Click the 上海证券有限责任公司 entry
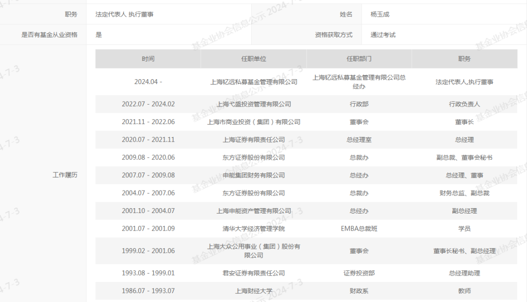Image resolution: width=527 pixels, height=302 pixels. tap(253, 140)
